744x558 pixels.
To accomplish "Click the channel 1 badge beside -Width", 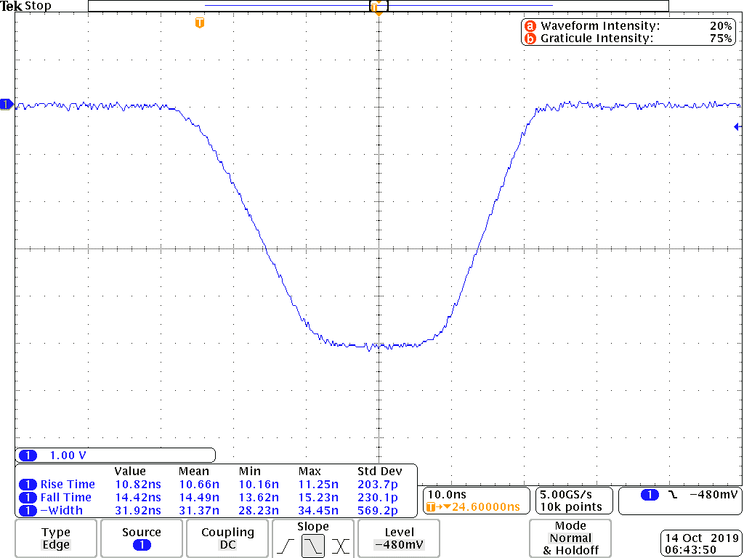I will pyautogui.click(x=28, y=510).
